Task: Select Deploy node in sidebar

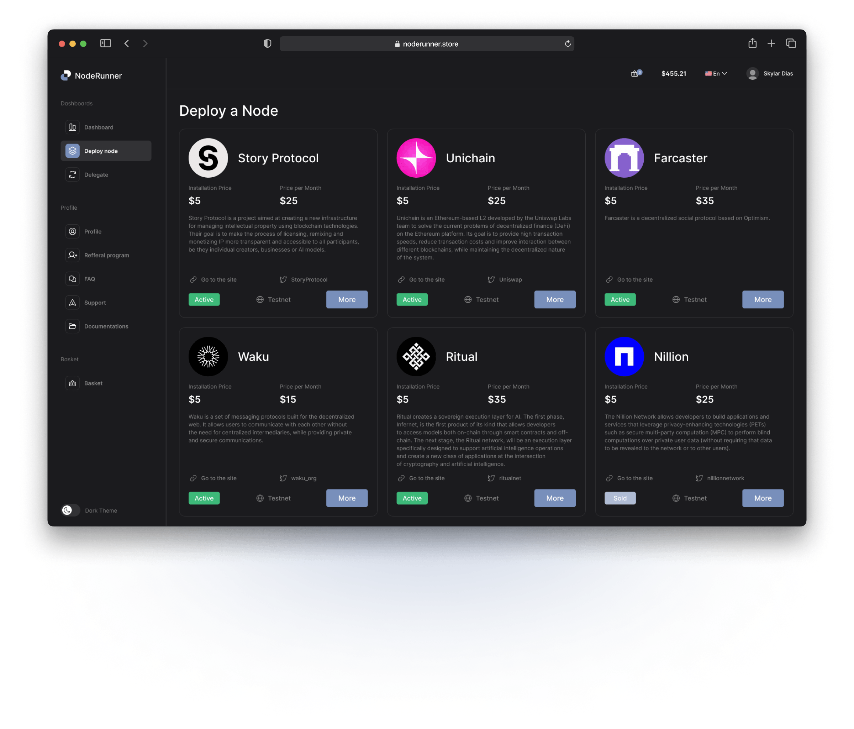Action: (x=106, y=151)
